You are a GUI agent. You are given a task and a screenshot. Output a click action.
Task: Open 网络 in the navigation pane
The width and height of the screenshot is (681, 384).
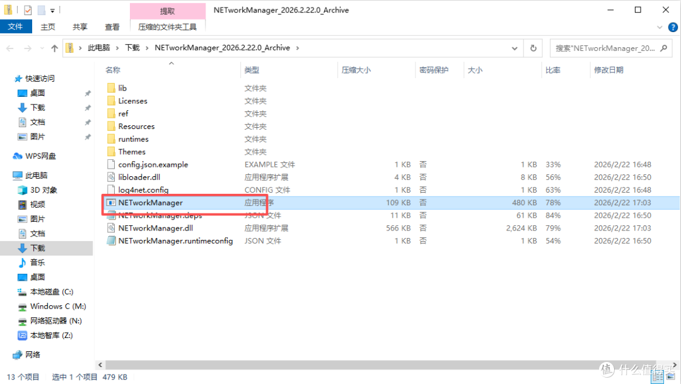(33, 354)
